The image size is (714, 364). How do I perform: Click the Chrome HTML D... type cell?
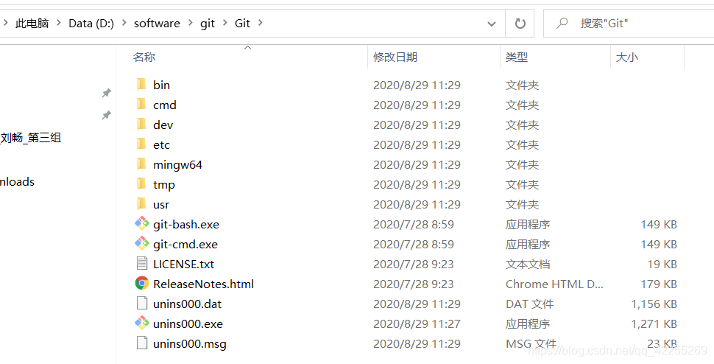[x=554, y=284]
